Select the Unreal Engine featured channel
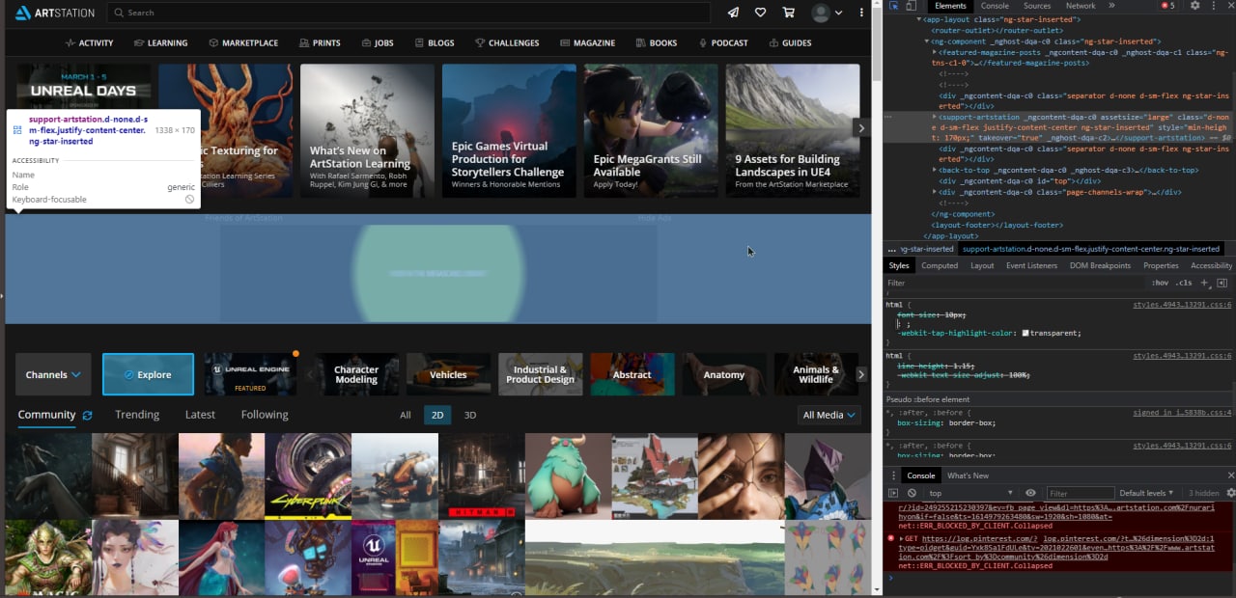 (250, 374)
